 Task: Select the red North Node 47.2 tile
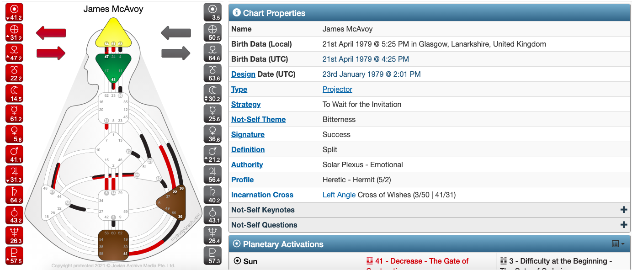point(14,53)
